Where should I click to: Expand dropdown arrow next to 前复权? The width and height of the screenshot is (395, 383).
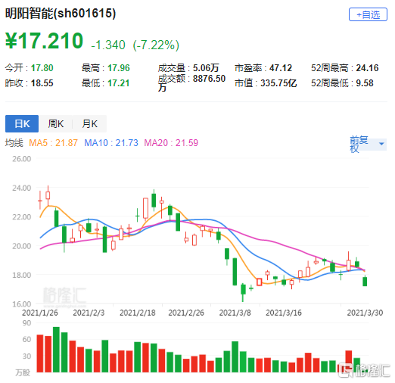381,144
